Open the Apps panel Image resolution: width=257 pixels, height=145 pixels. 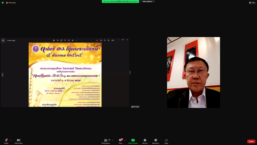pos(166,140)
